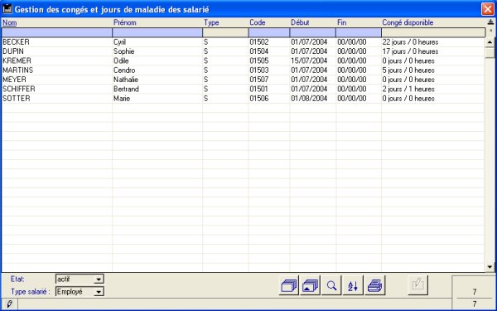Click the scrollbar down arrow
Viewport: 497px width, 311px height.
(490, 267)
